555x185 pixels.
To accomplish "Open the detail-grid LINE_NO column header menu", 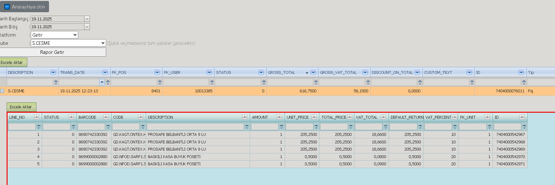I will pos(36,117).
